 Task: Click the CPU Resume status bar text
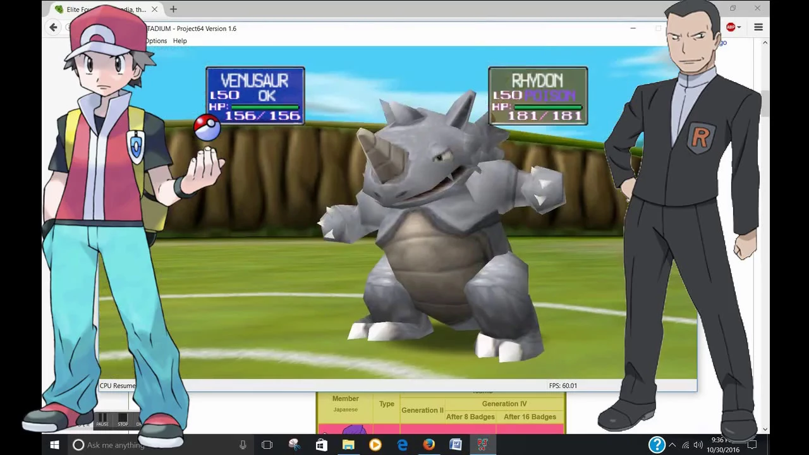118,385
